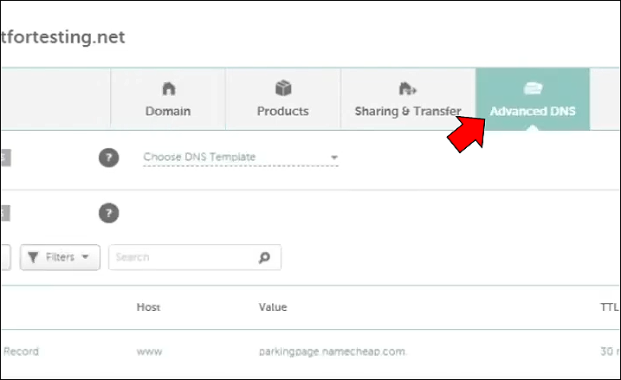This screenshot has height=380, width=621.
Task: Expand the Filters dropdown arrow
Action: 86,257
